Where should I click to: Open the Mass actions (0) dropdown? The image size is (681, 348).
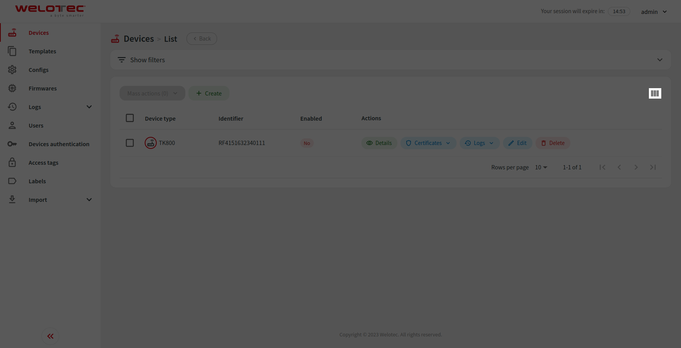[152, 93]
